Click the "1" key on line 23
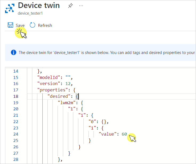Viewport: 196px width, 164px height. [92, 128]
